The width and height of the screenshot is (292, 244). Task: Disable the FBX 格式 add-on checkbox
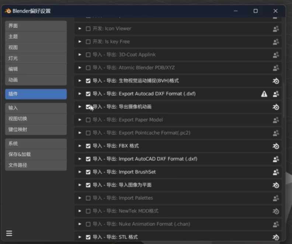click(x=88, y=146)
